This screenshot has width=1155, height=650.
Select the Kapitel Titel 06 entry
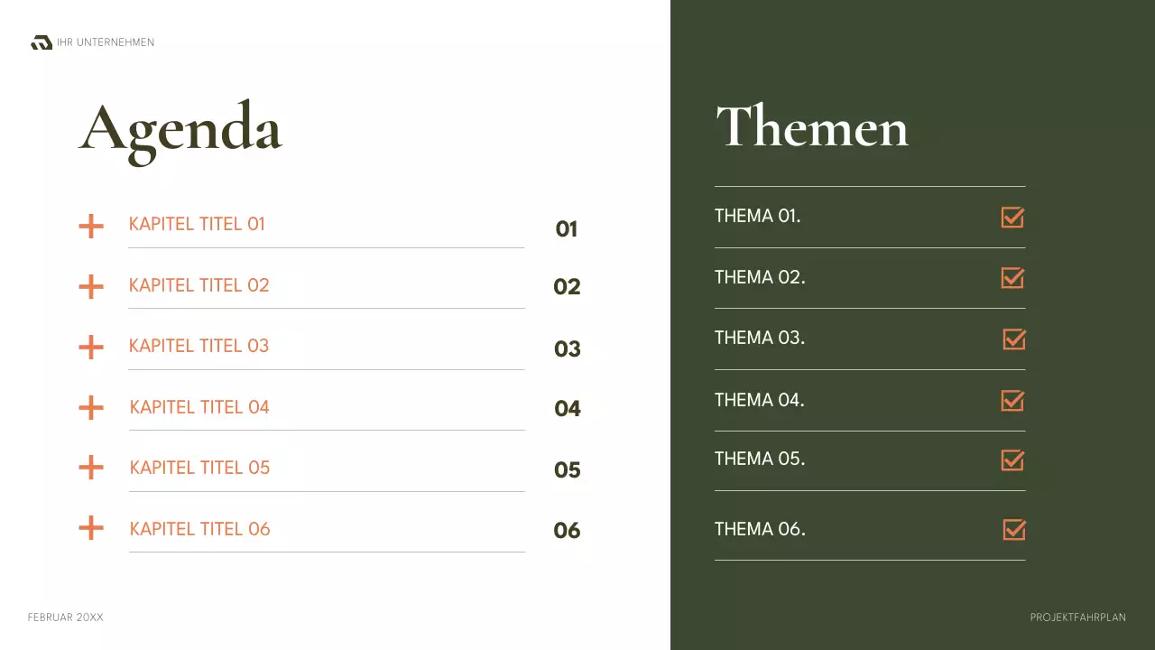click(199, 529)
